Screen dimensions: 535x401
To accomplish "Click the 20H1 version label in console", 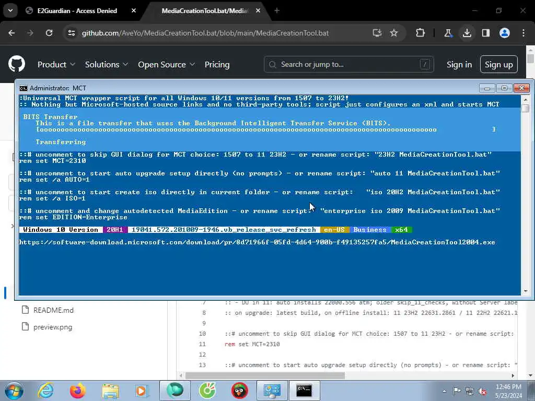I will (115, 230).
